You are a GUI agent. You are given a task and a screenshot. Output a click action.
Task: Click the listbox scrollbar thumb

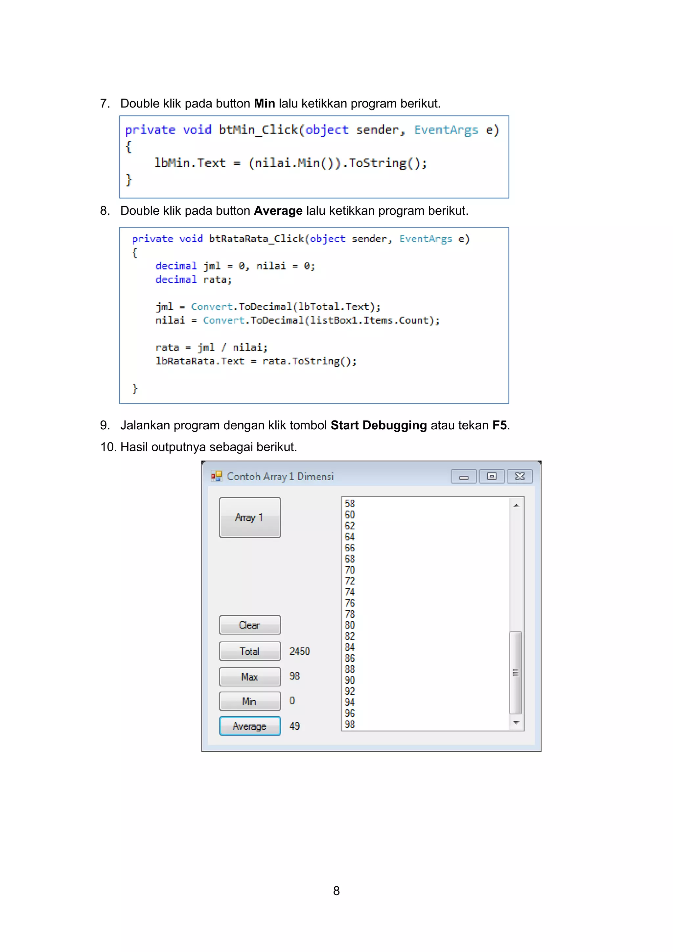coord(516,673)
